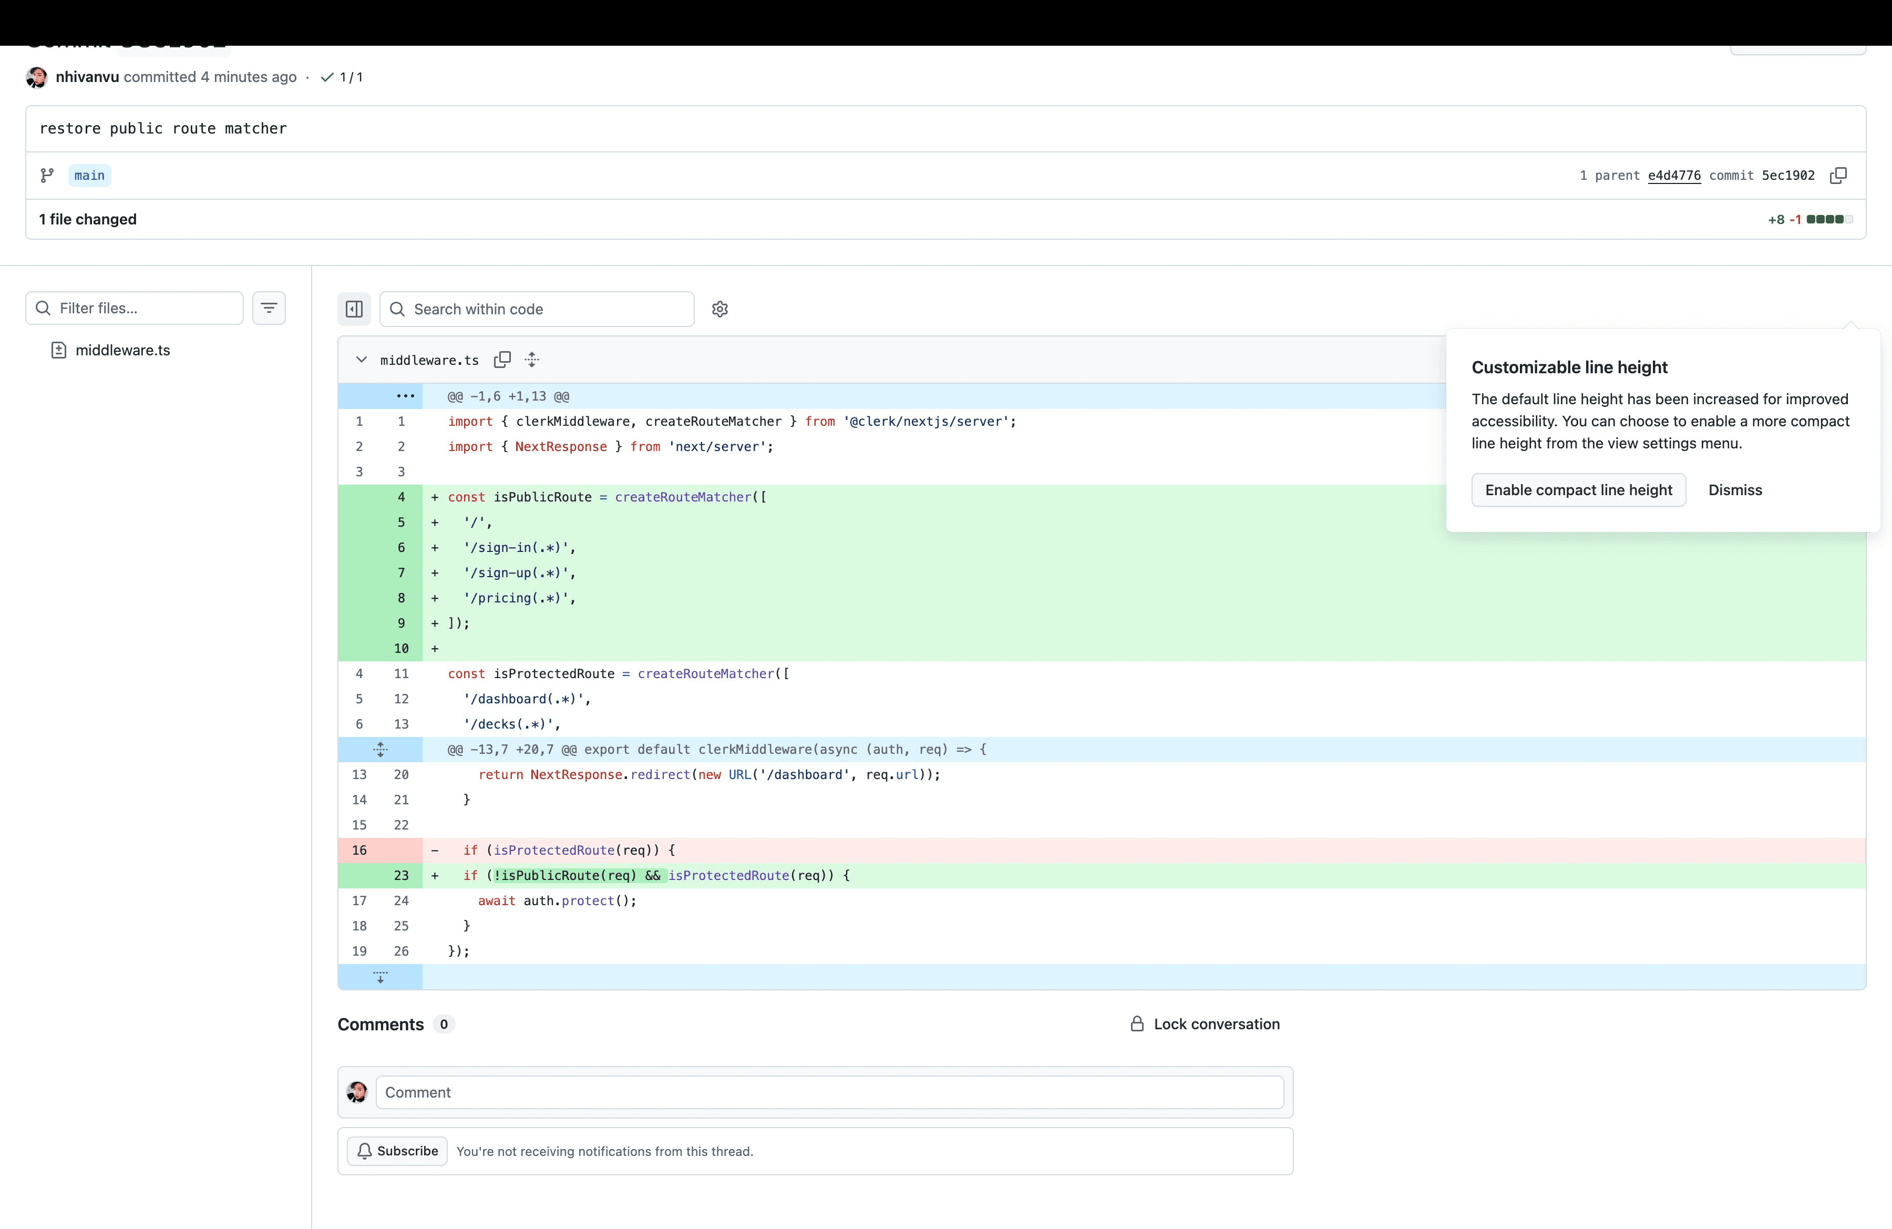
Task: Open the file filter options button
Action: 270,309
